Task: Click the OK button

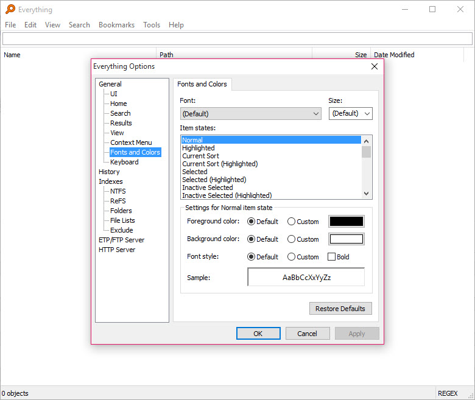Action: tap(258, 334)
